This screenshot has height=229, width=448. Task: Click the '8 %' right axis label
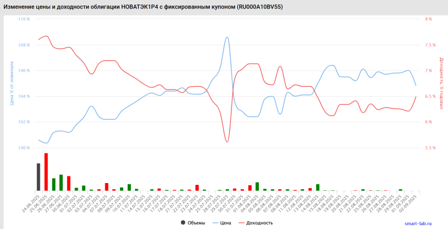point(428,19)
